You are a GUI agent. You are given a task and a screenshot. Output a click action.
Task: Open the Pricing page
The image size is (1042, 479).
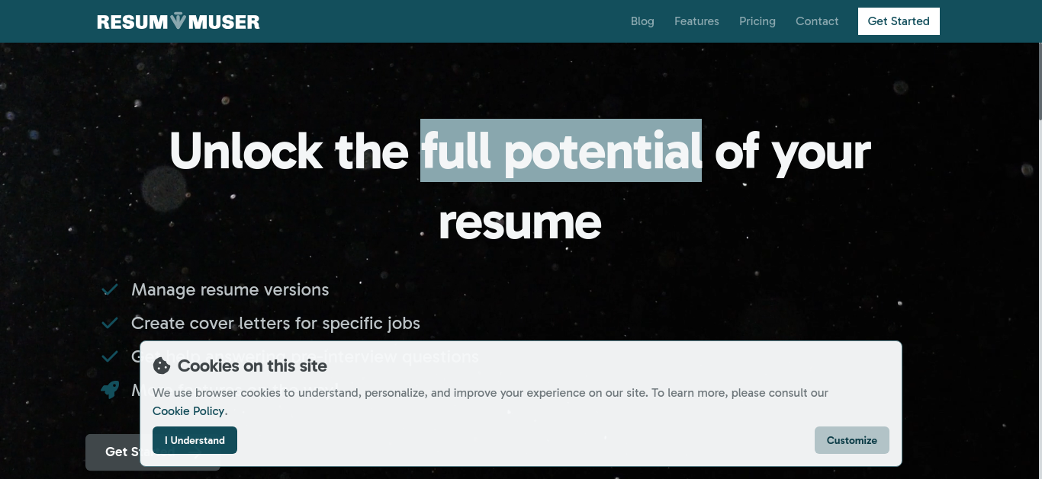pyautogui.click(x=757, y=21)
